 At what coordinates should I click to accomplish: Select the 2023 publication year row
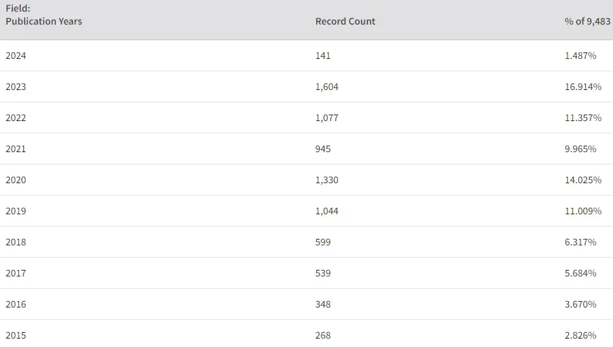pos(16,87)
